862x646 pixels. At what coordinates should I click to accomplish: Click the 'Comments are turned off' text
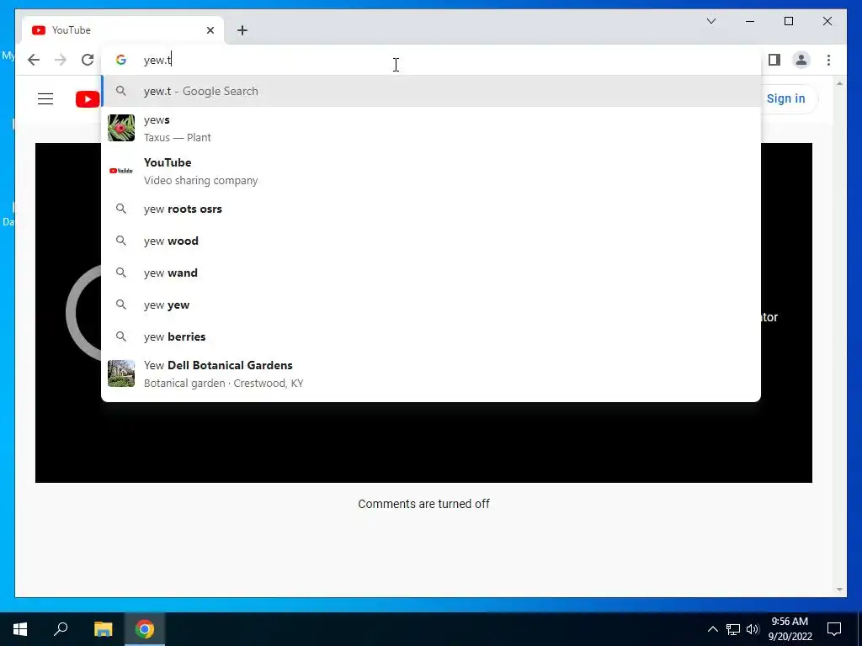coord(424,504)
